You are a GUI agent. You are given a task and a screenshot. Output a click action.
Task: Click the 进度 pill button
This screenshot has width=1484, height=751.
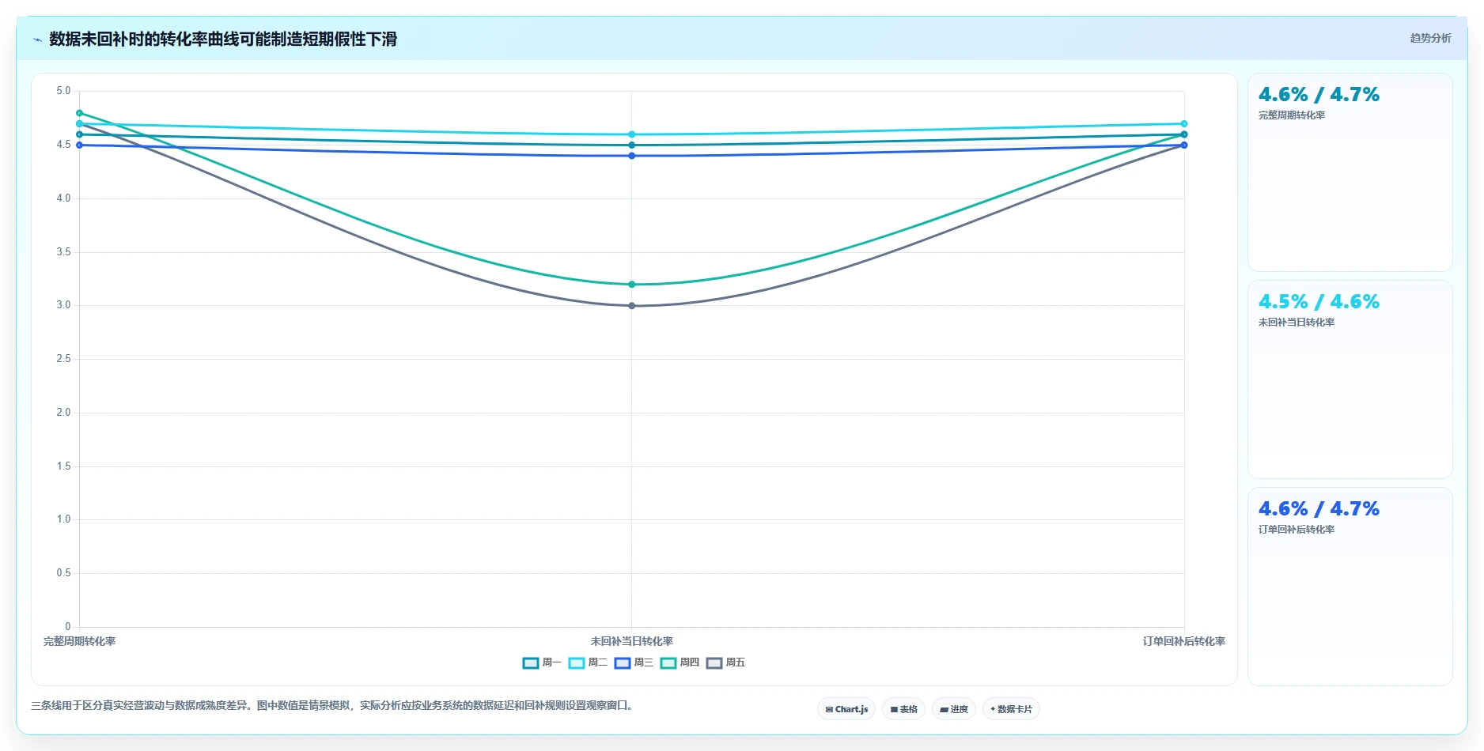tap(954, 709)
